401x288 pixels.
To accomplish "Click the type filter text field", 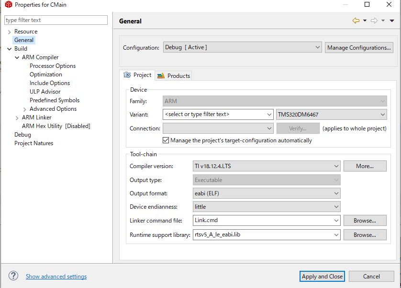I will (x=56, y=20).
